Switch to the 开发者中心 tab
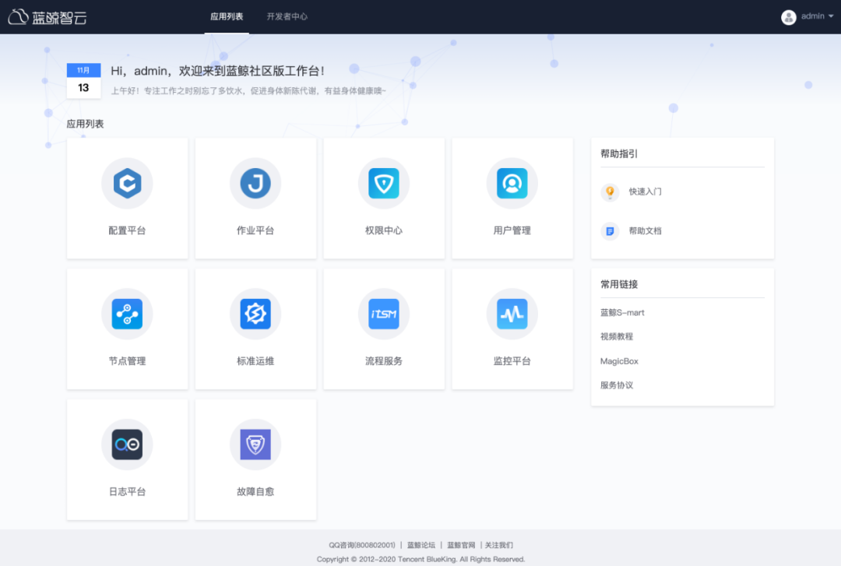Viewport: 841px width, 566px height. [x=287, y=16]
